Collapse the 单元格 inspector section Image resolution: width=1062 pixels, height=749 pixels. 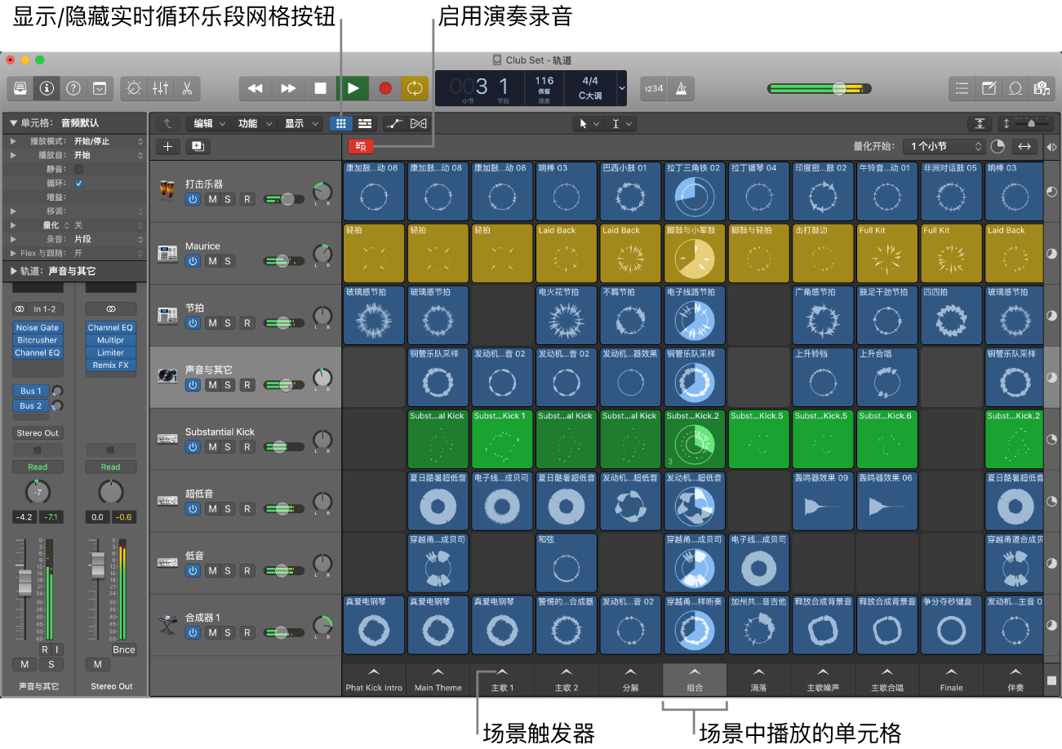[x=13, y=122]
